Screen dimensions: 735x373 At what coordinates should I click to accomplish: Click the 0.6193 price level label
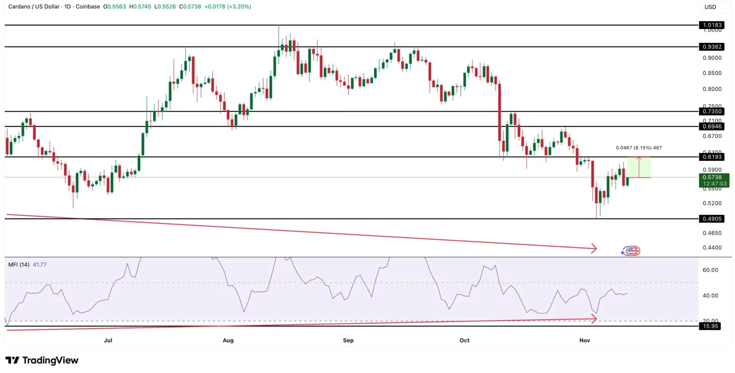click(x=712, y=157)
